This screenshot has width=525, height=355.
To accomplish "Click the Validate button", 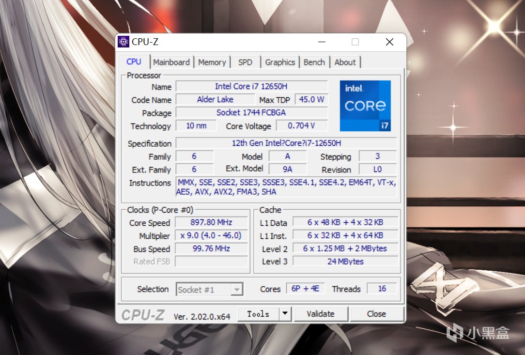I will click(x=321, y=314).
